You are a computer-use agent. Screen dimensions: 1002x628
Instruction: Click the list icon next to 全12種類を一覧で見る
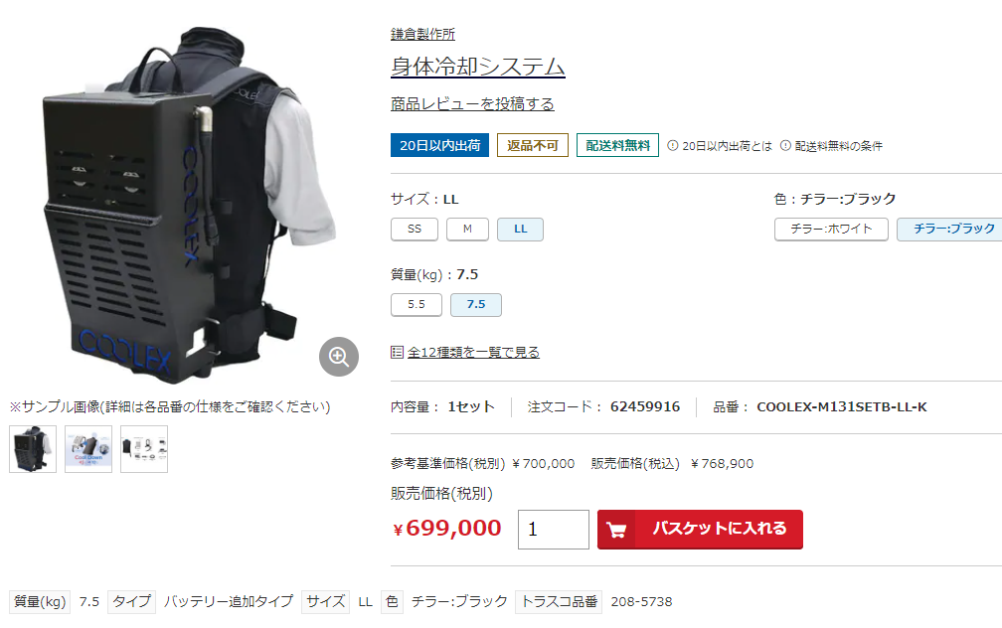click(397, 352)
